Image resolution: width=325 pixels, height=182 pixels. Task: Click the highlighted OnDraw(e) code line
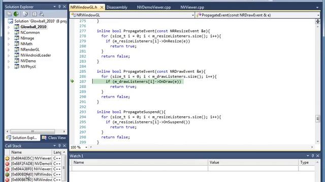pos(138,81)
